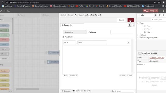166x93 pixels.
Task: Open the browser extensions puzzle icon
Action: [163, 2]
